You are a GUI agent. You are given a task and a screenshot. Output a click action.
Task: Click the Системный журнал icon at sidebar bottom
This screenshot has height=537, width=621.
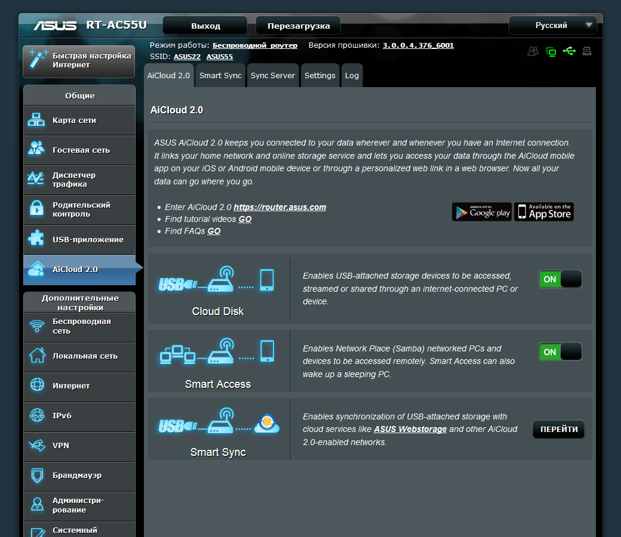38,532
